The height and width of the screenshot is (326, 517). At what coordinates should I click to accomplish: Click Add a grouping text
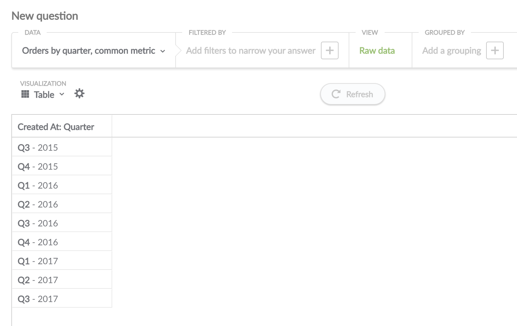click(451, 50)
